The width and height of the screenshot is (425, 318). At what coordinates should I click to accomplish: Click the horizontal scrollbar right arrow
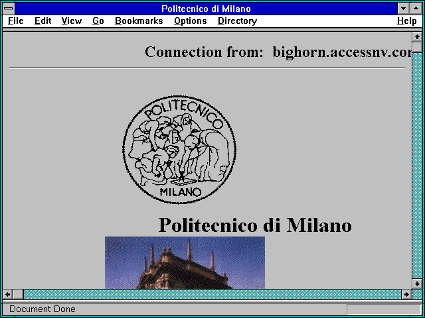coord(406,294)
